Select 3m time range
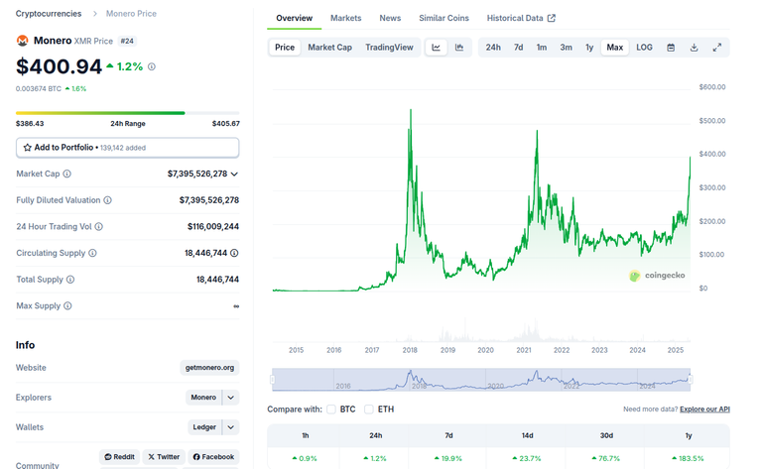The width and height of the screenshot is (762, 469). [567, 48]
